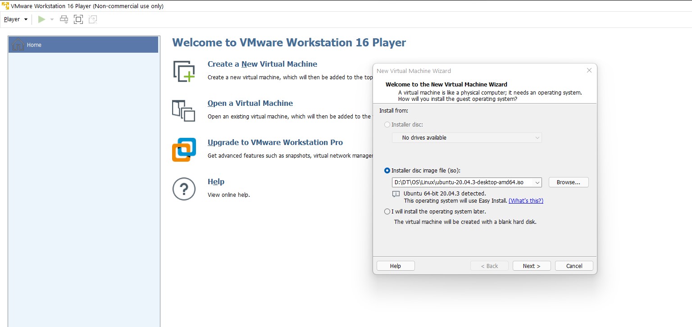This screenshot has height=327, width=692.
Task: Click the house icon next to Home
Action: pyautogui.click(x=18, y=45)
